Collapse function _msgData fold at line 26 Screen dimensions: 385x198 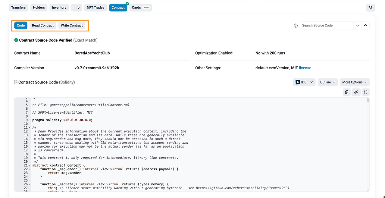point(29,184)
